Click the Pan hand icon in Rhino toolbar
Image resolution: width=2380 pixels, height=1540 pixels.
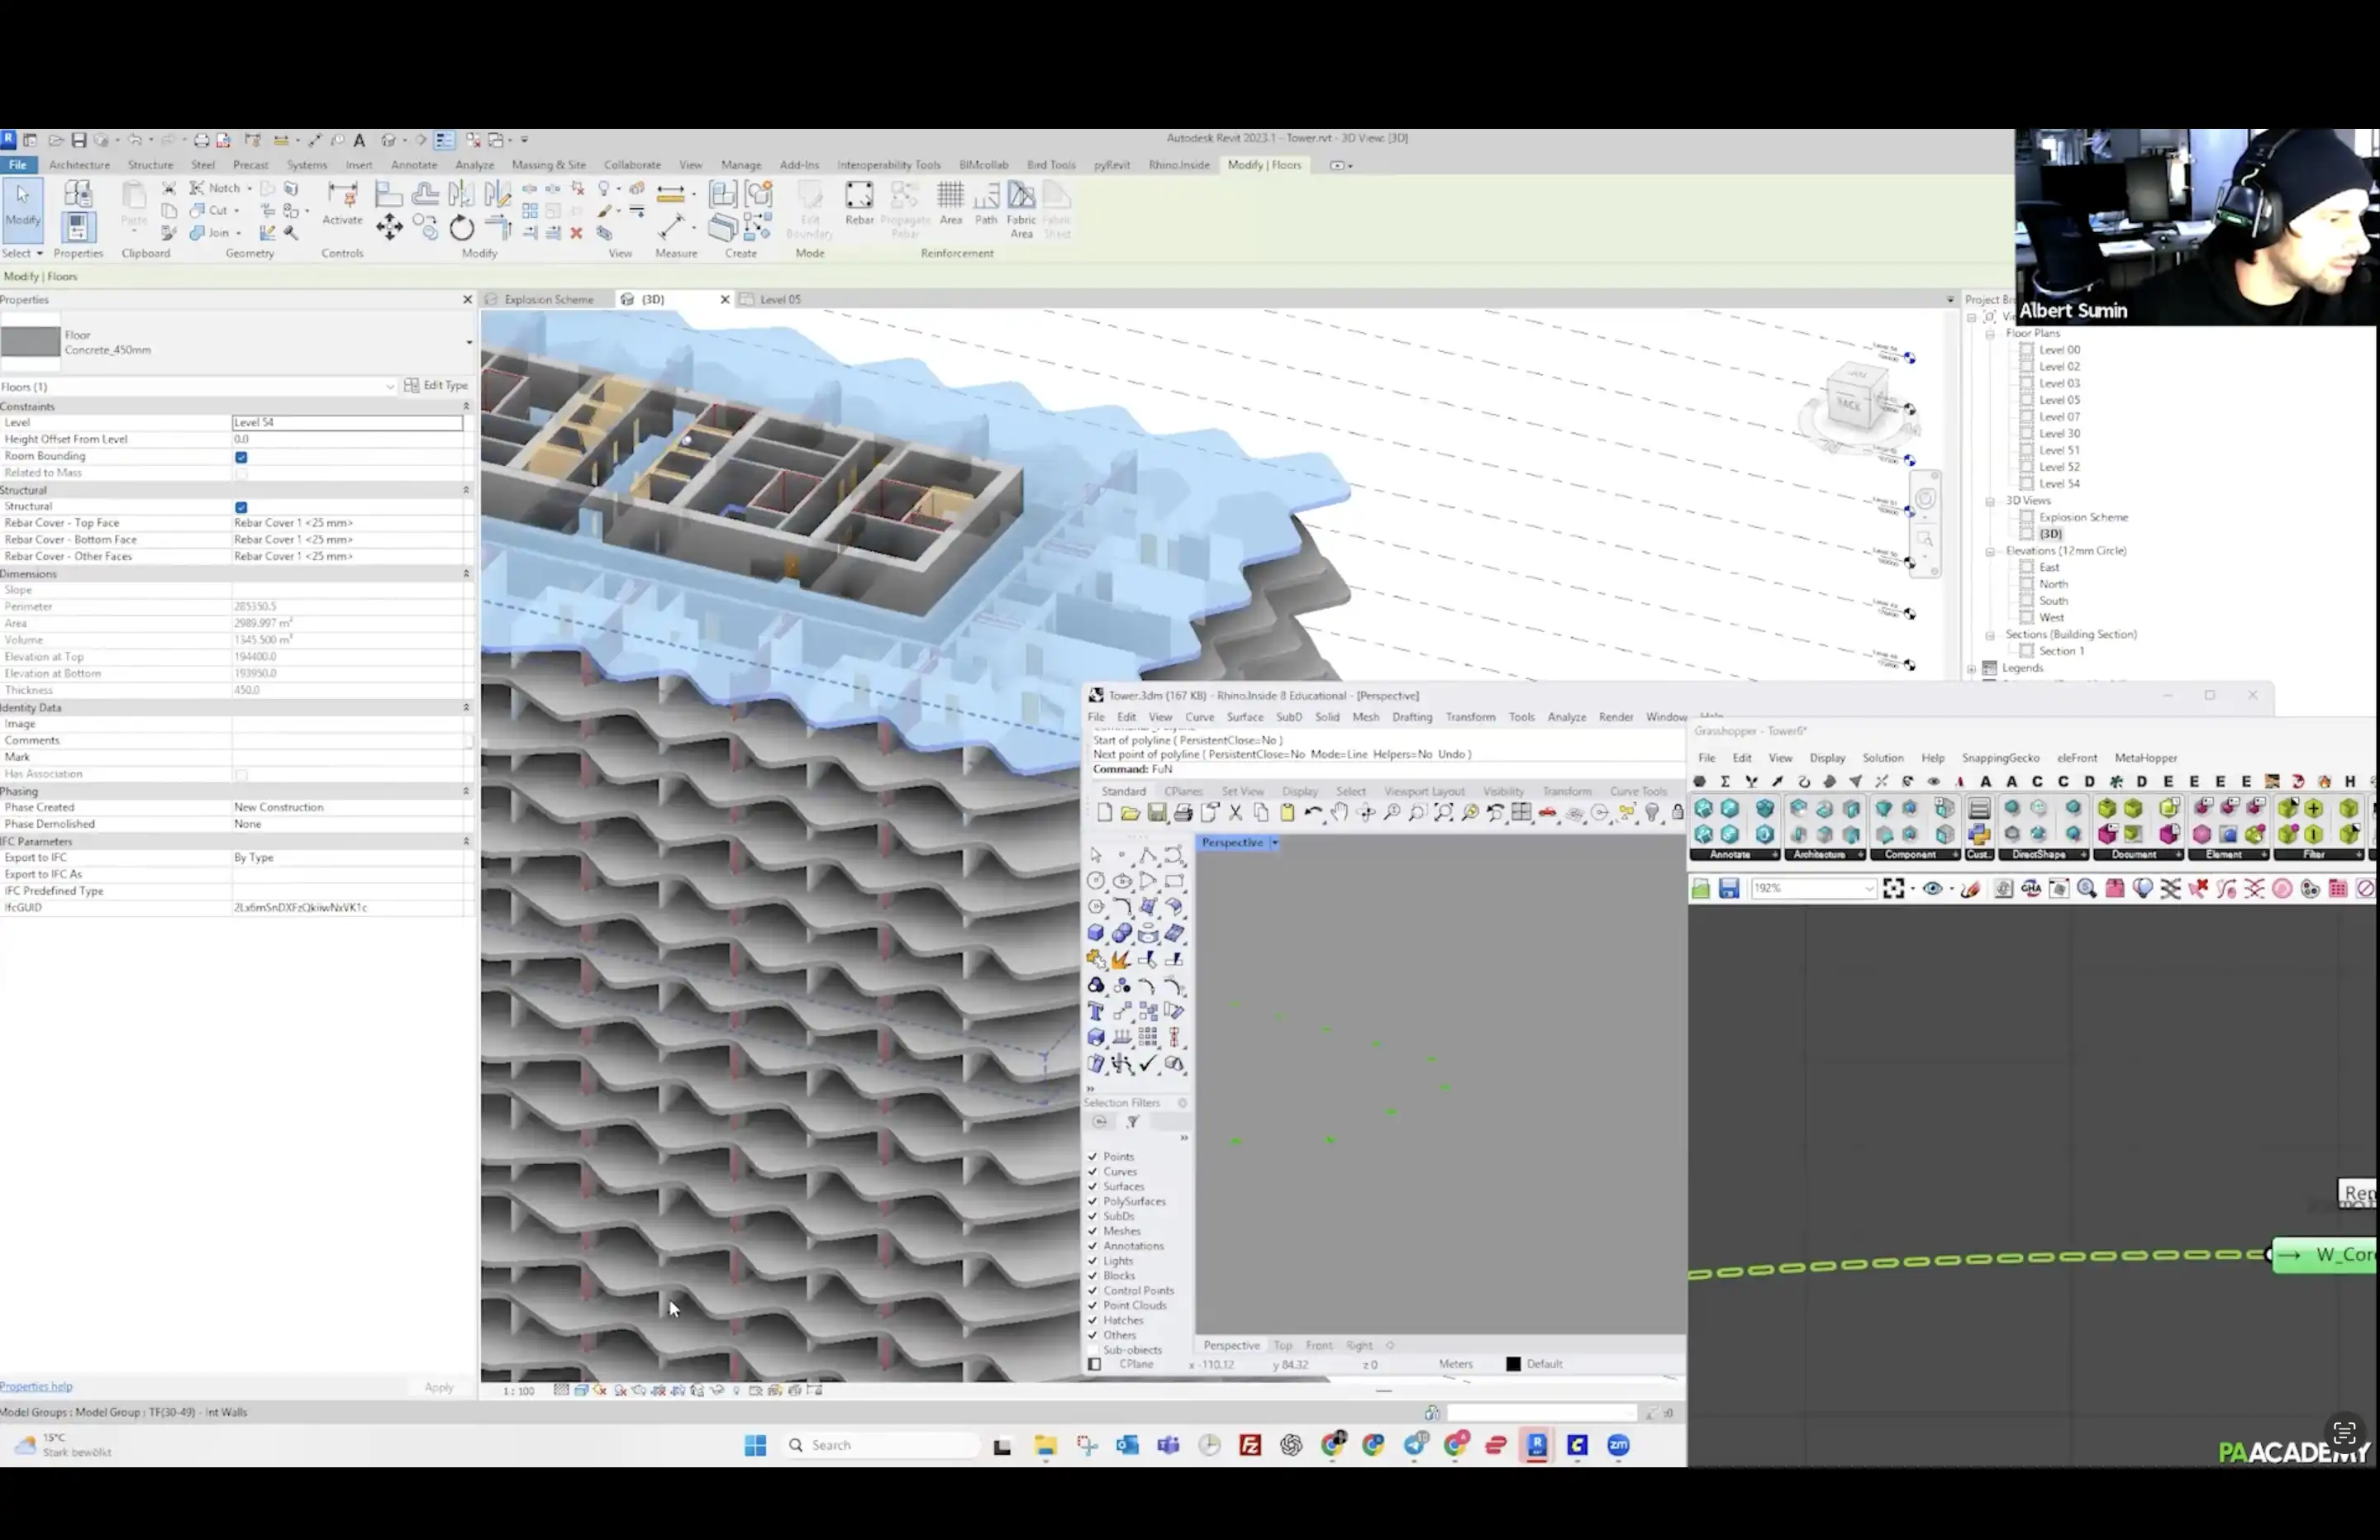coord(1339,813)
